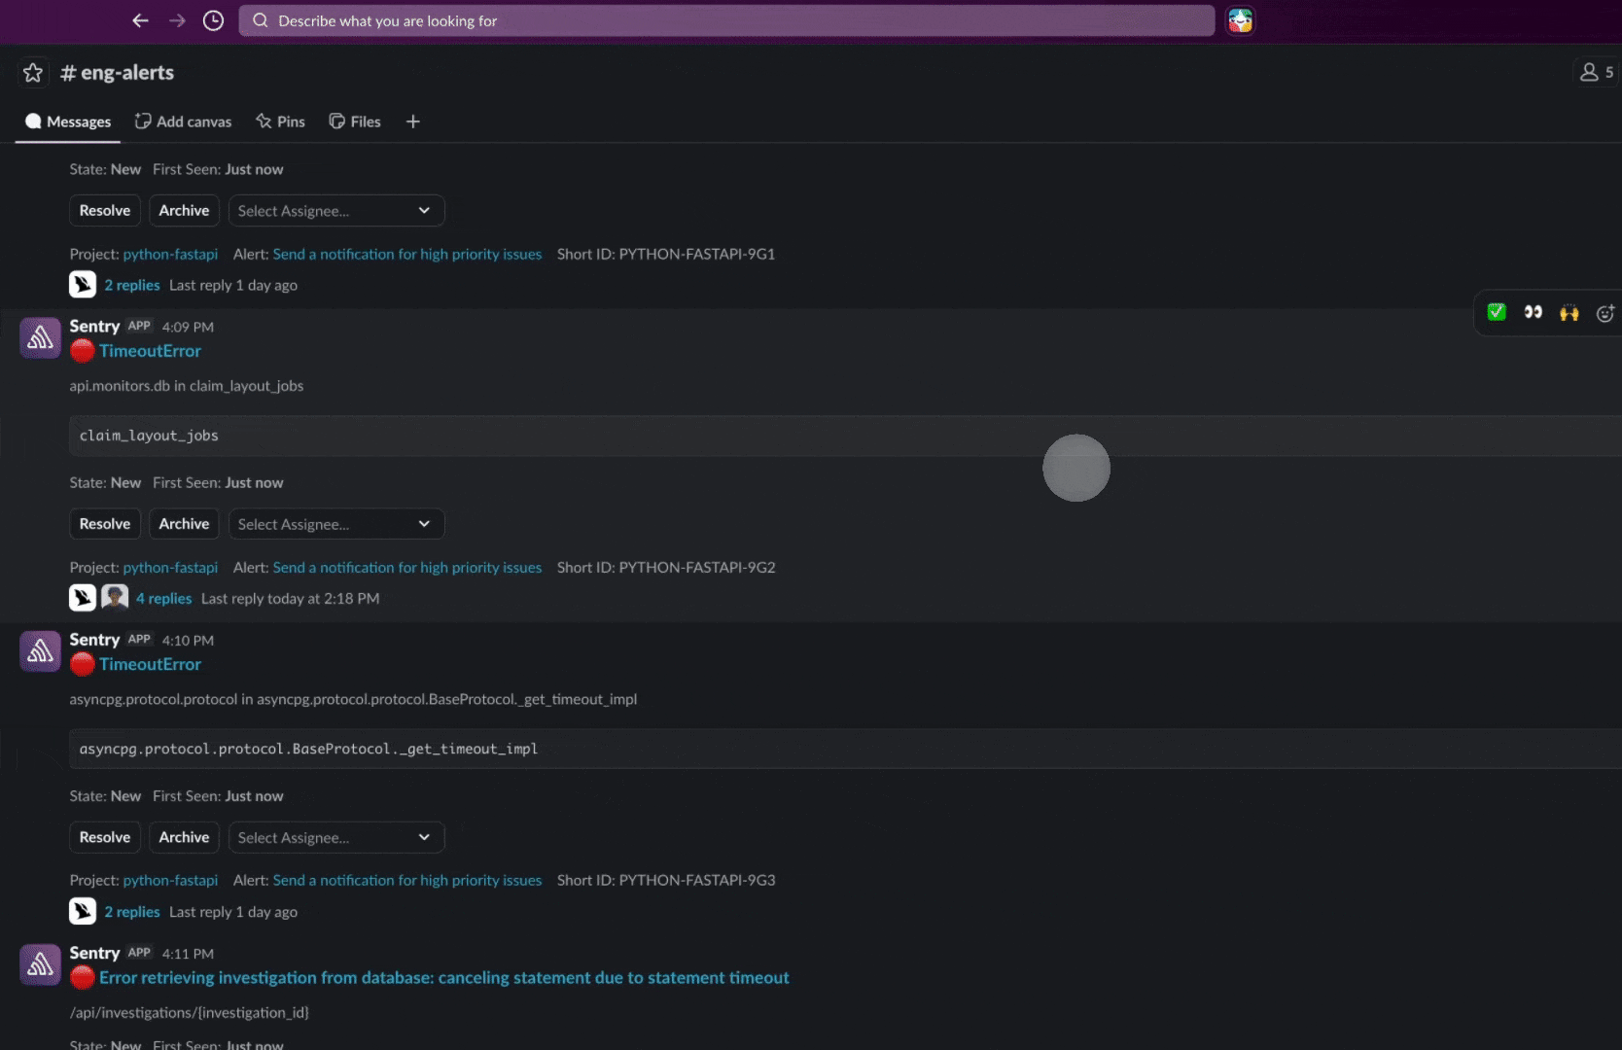1622x1050 pixels.
Task: Resolve the PYTHON-FASTAPI-9G1 issue
Action: 105,210
